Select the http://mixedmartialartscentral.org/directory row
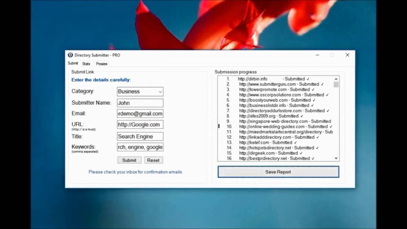Screen dimensions: 407x229 tap(276, 132)
